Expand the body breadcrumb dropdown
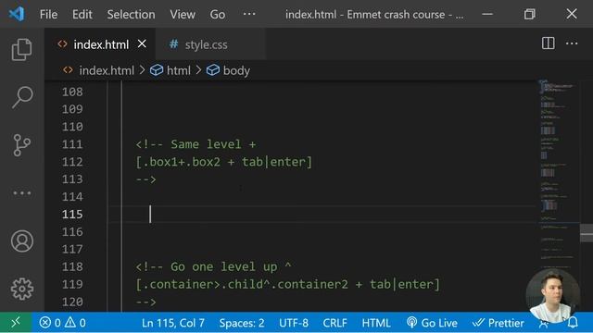 click(x=229, y=70)
